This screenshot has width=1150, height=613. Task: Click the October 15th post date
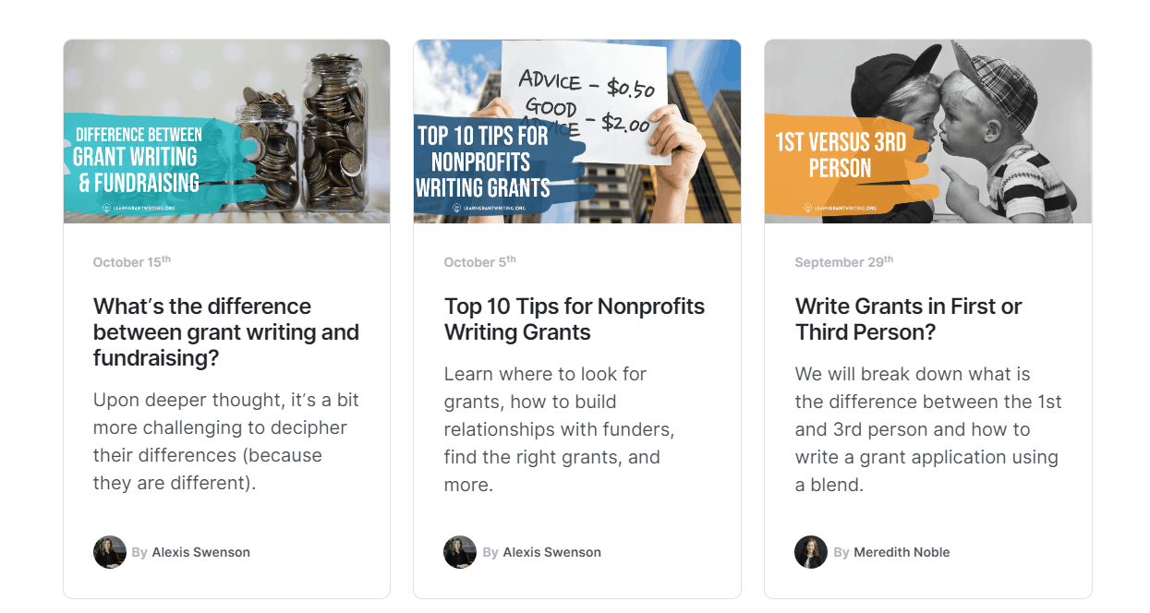pos(132,261)
